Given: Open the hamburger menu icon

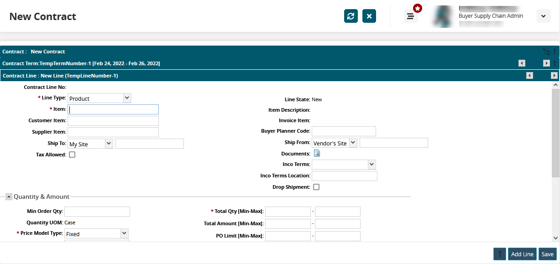Looking at the screenshot, I should (x=410, y=16).
